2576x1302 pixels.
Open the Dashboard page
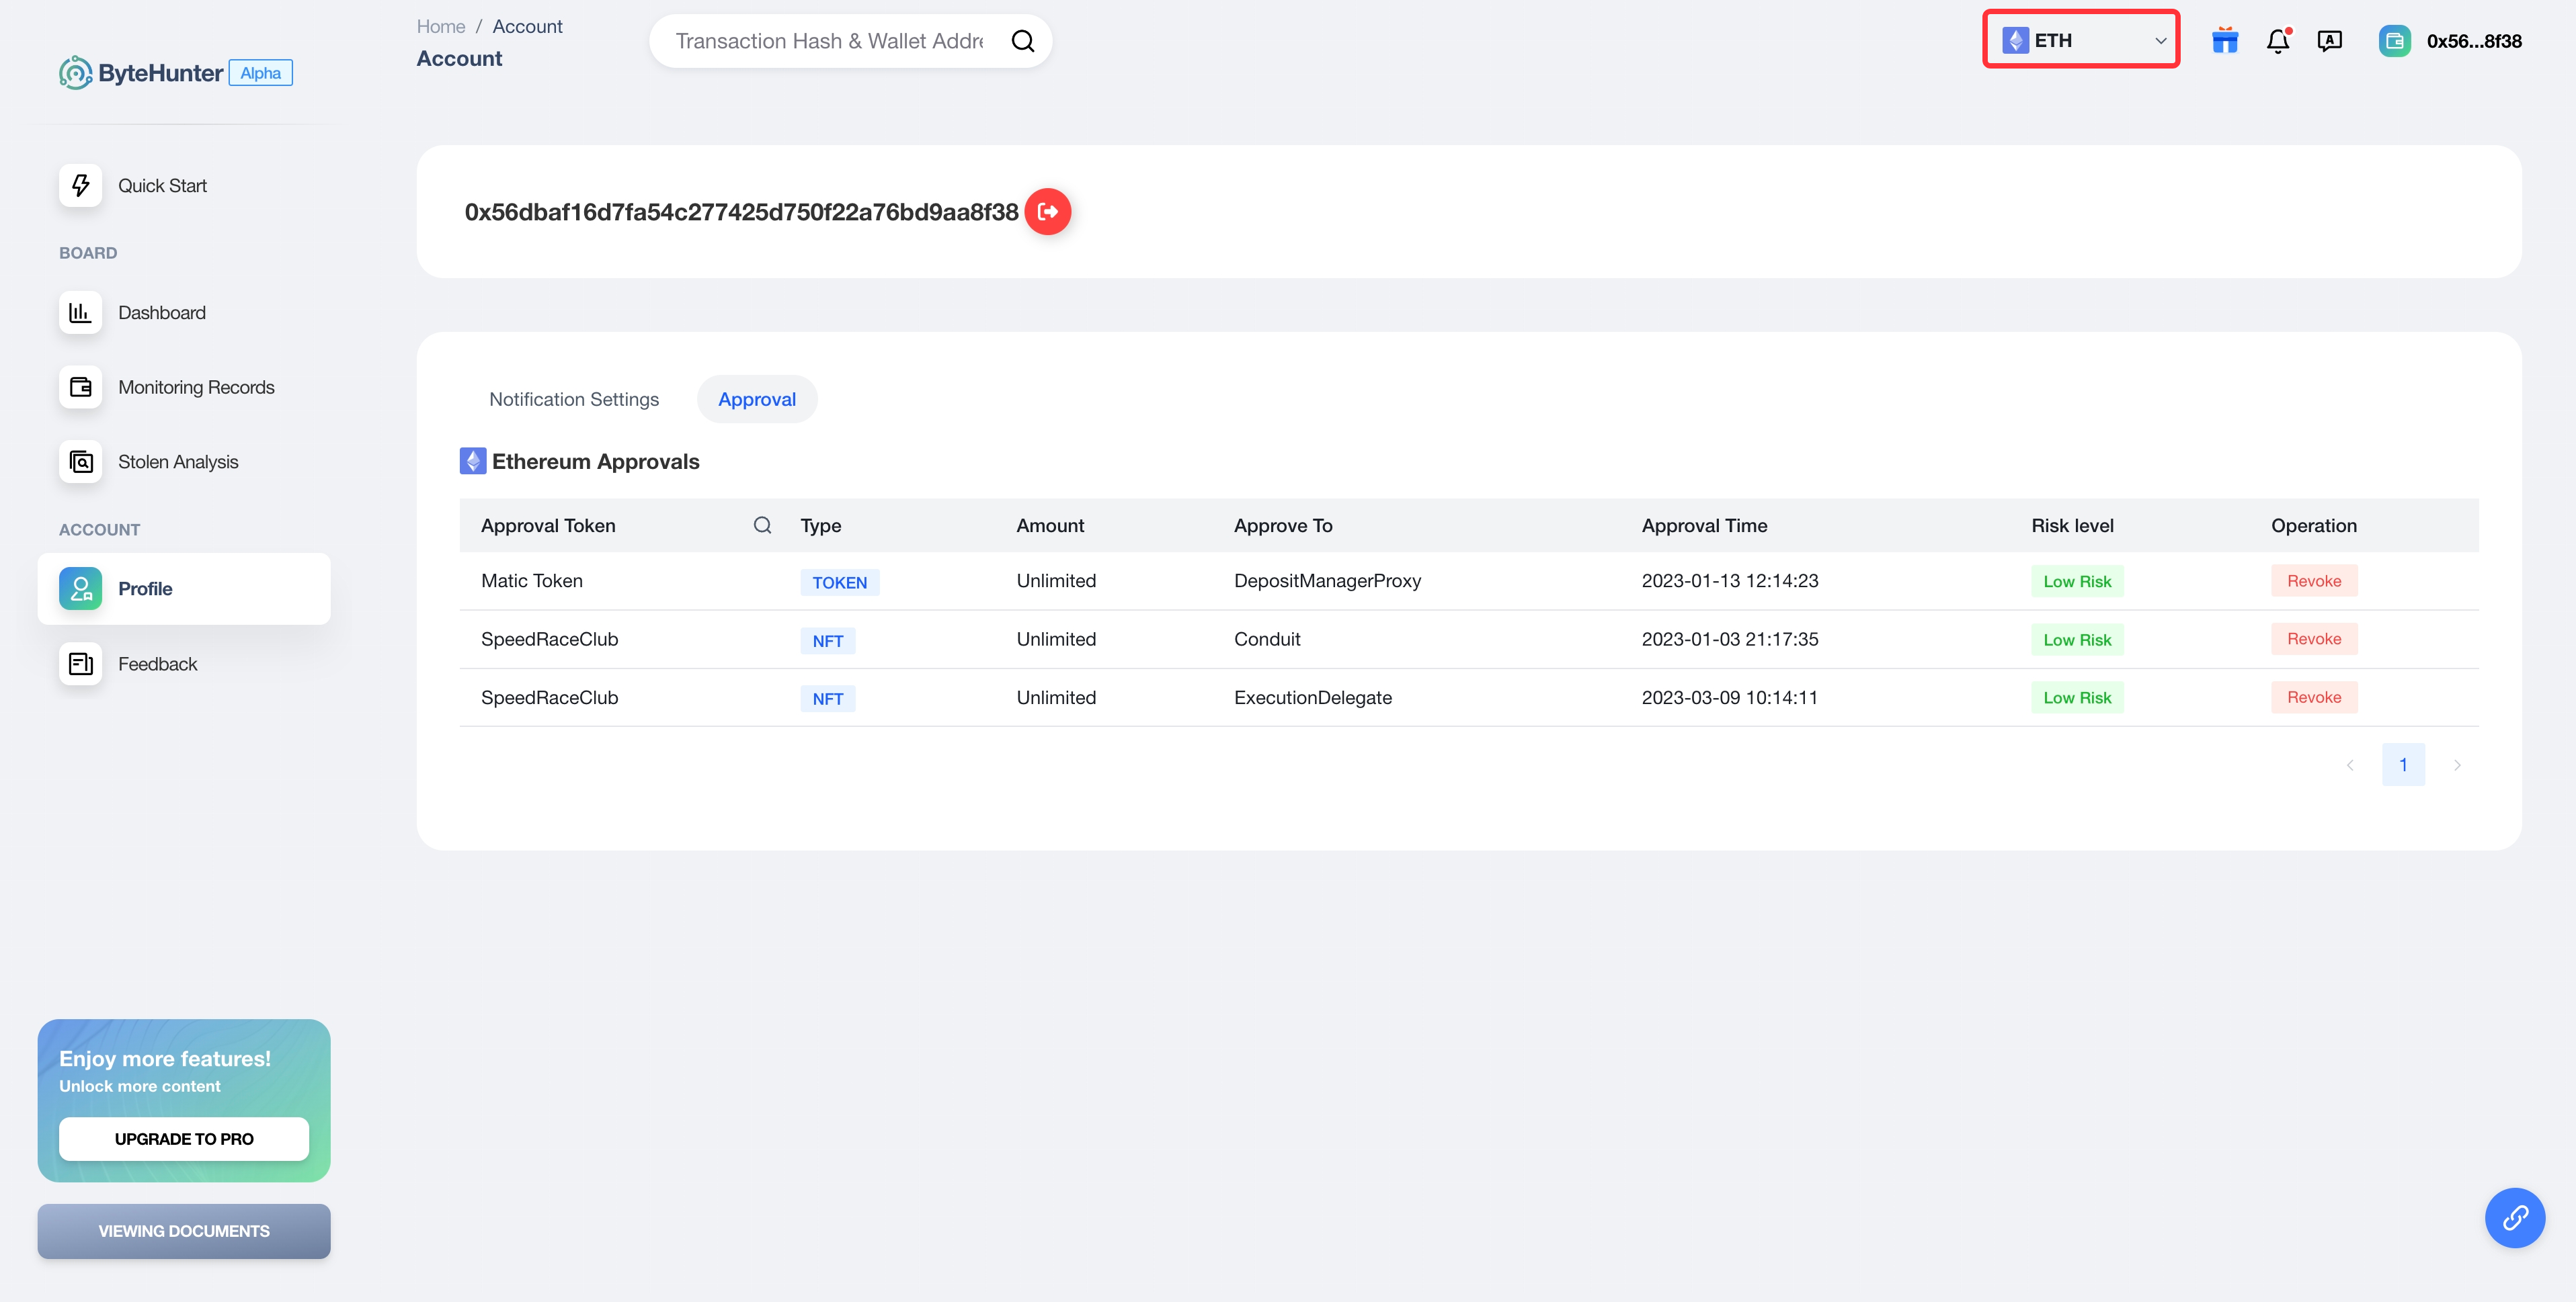pos(162,313)
